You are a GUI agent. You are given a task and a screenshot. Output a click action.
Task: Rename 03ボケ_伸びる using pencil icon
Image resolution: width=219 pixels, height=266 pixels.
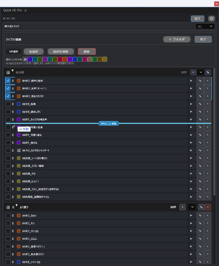200,143
